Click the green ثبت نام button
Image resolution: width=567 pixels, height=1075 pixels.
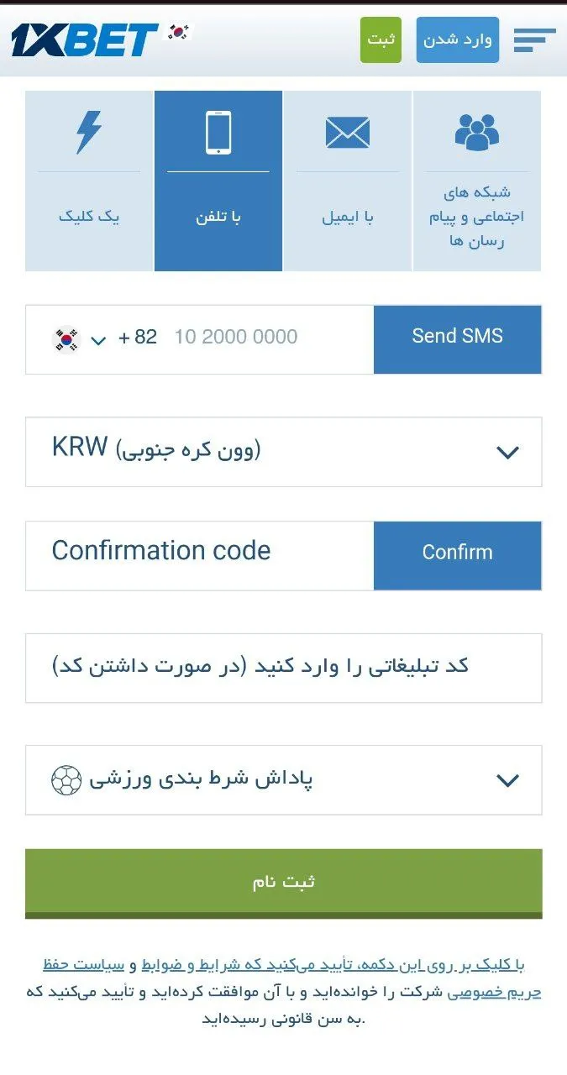[283, 883]
